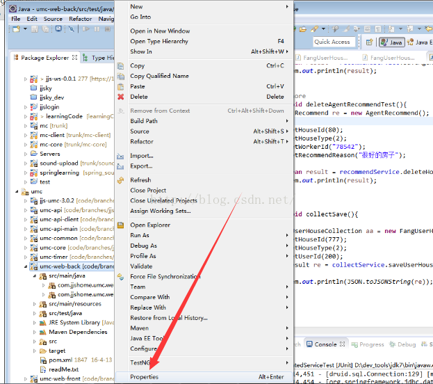Switch to the Type Hierarchy tab
The height and width of the screenshot is (384, 433).
(x=98, y=58)
